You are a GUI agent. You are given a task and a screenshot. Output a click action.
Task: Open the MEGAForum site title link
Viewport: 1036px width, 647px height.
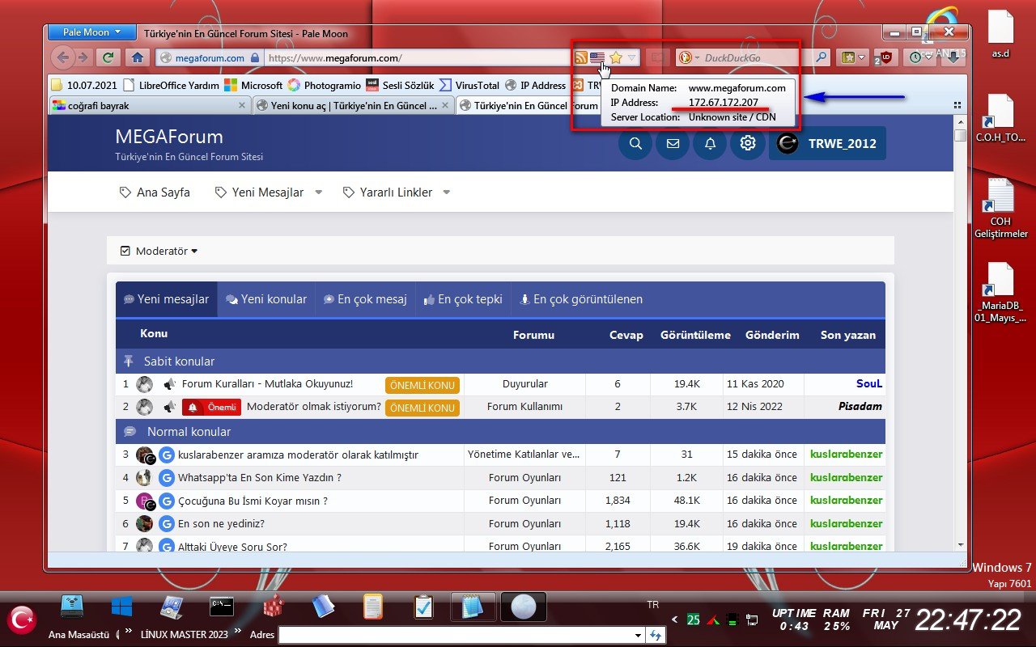pyautogui.click(x=169, y=137)
